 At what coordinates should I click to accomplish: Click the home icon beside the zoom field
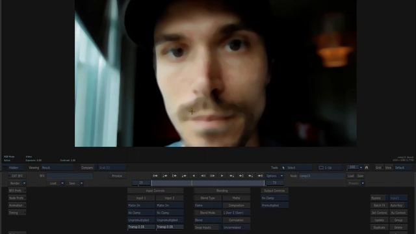pos(367,168)
